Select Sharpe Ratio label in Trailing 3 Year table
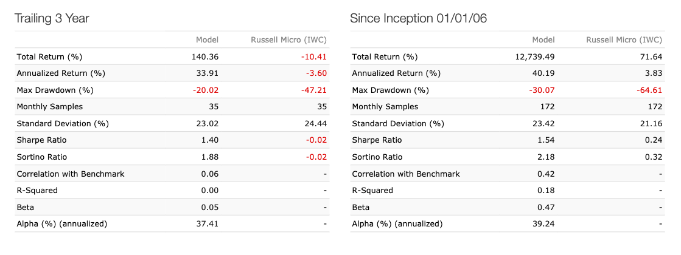 pyautogui.click(x=42, y=140)
